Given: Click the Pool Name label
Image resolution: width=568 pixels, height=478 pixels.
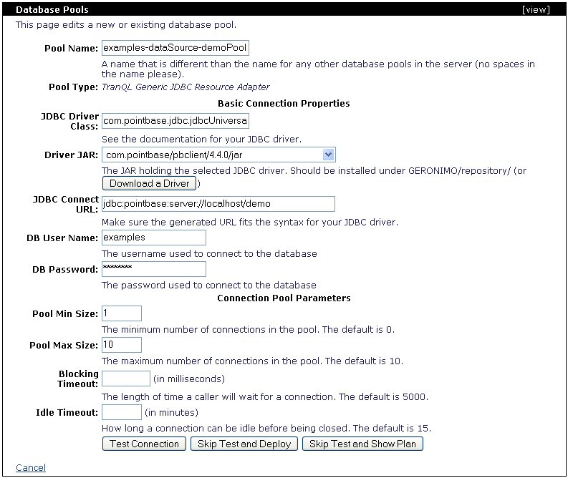Looking at the screenshot, I should point(71,49).
